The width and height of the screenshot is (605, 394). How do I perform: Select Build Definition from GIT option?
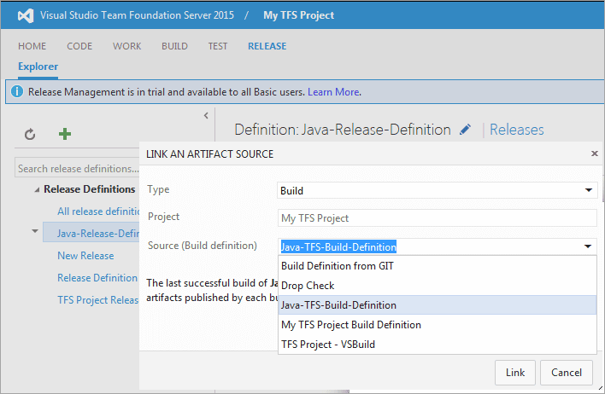tap(337, 266)
